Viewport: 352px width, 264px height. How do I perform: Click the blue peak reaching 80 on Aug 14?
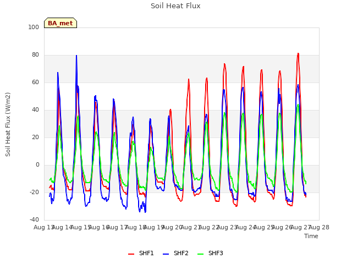click(x=76, y=56)
